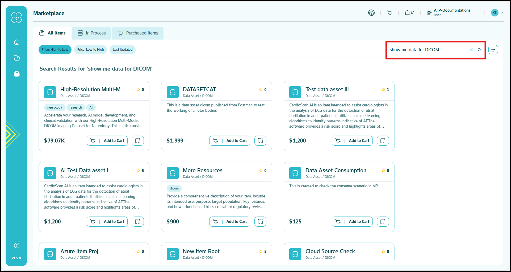This screenshot has width=511, height=272.
Task: Click the shopping cart icon in header
Action: 389,13
